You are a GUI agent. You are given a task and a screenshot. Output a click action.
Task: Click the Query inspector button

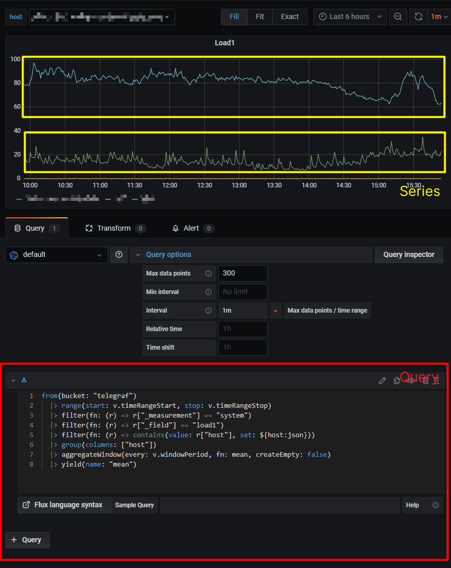(409, 254)
